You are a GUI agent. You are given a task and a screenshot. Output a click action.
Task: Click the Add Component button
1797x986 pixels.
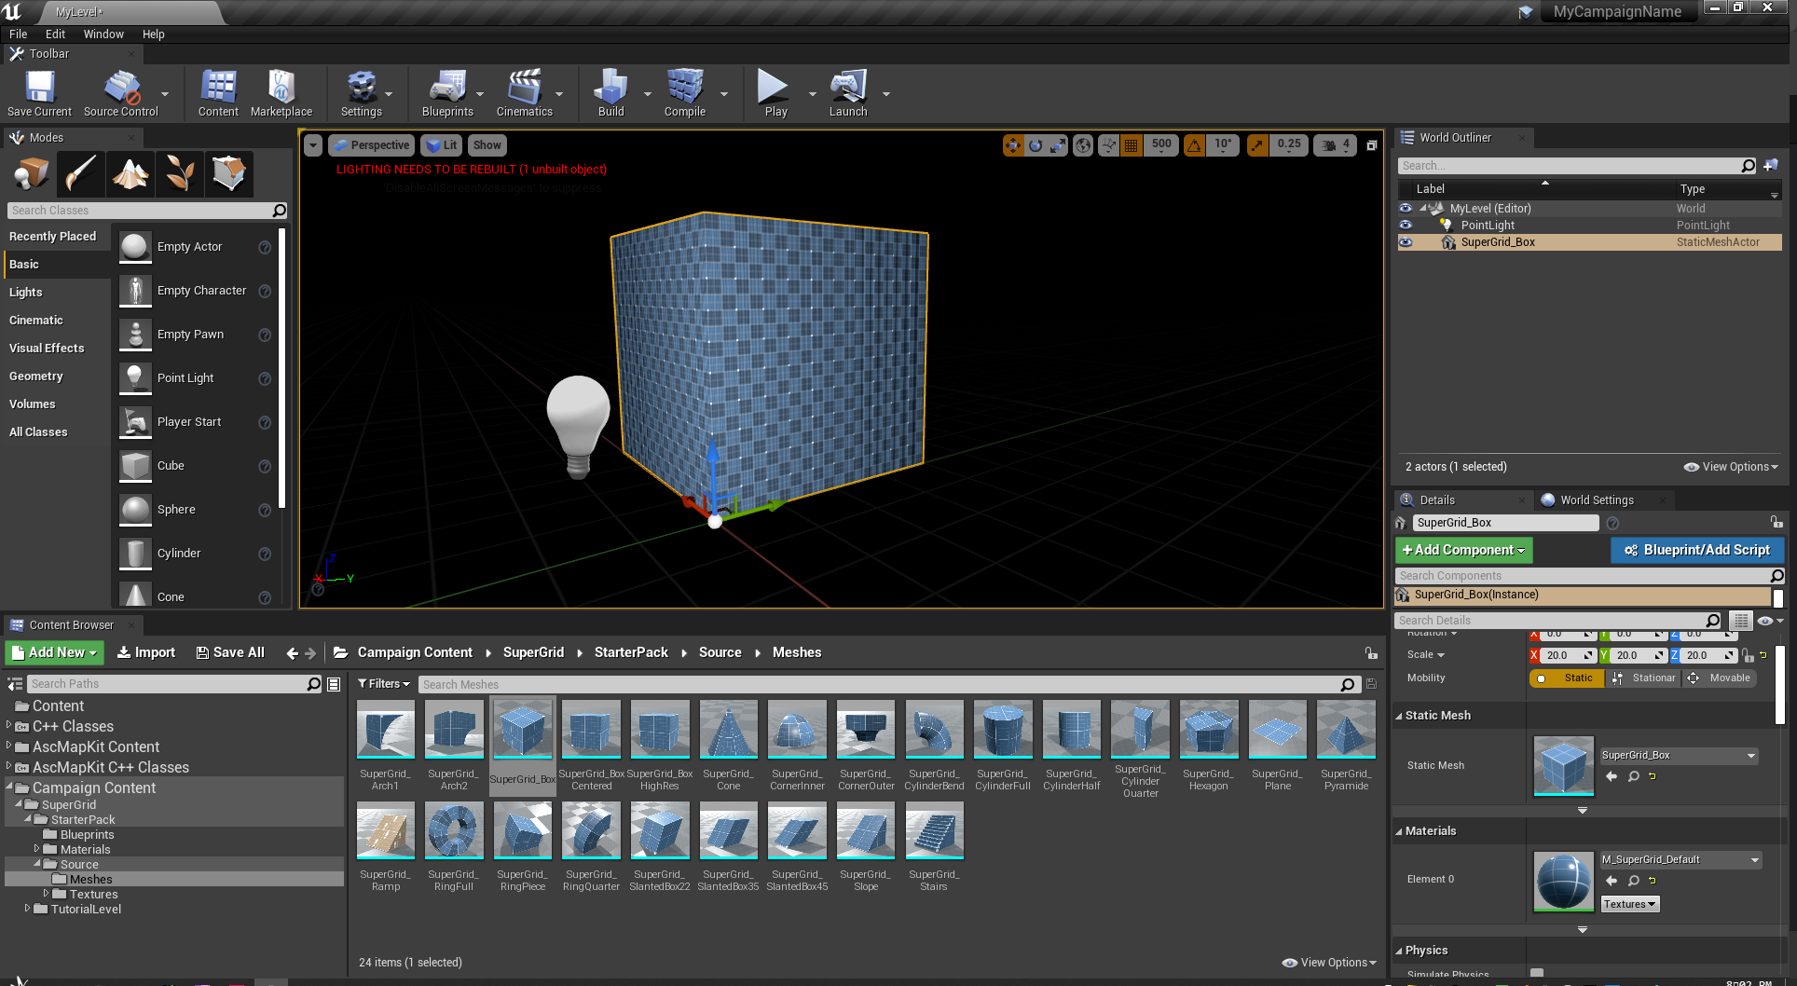pyautogui.click(x=1463, y=551)
